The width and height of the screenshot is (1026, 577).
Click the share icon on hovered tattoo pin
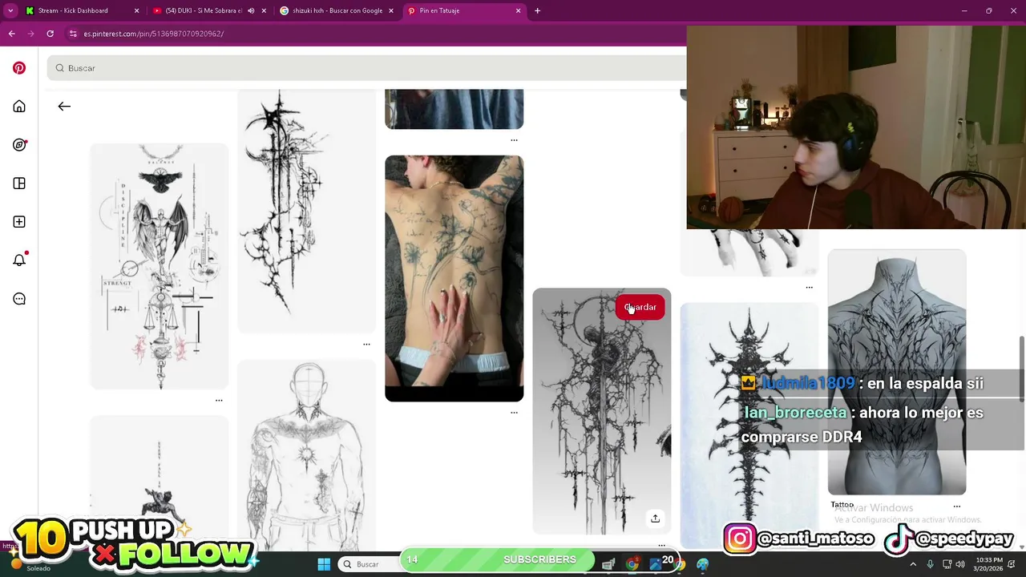[x=655, y=518]
